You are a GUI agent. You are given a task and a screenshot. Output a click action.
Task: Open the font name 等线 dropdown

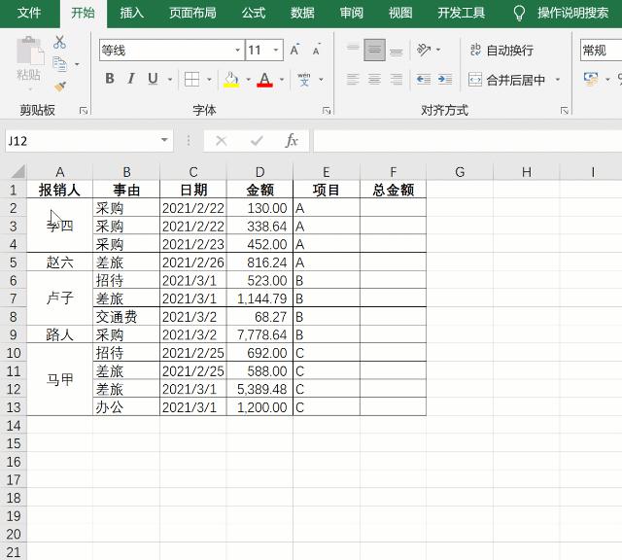point(237,50)
